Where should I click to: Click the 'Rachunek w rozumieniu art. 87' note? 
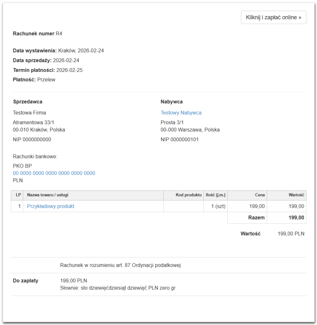(x=120, y=265)
